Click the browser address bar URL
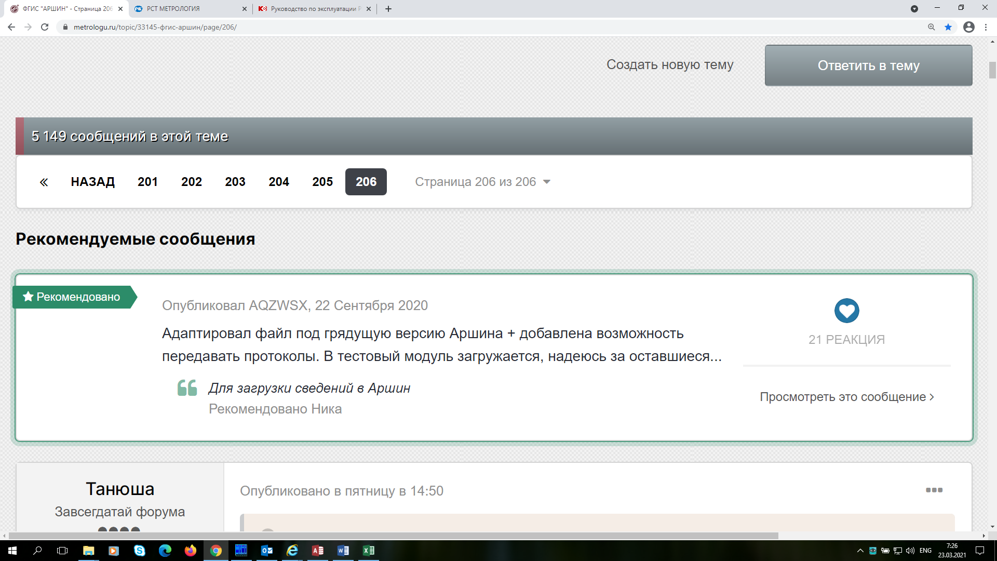Viewport: 997px width, 561px height. coord(155,27)
